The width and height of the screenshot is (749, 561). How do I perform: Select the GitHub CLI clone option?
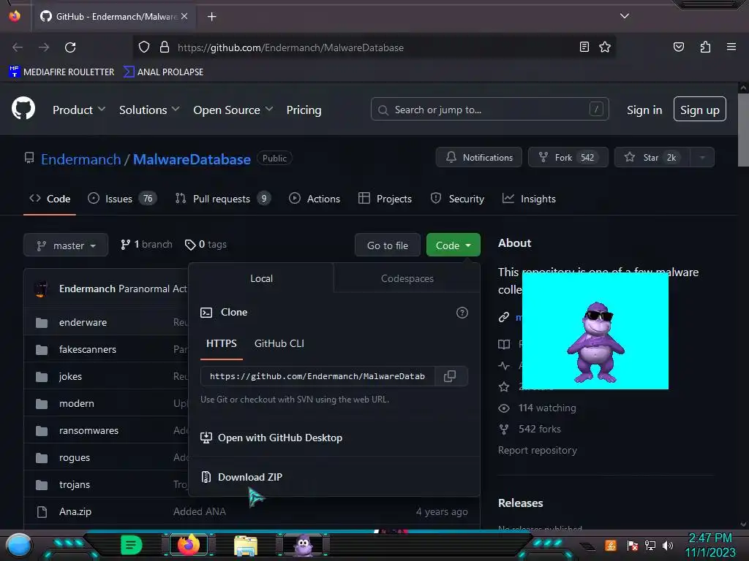point(279,343)
